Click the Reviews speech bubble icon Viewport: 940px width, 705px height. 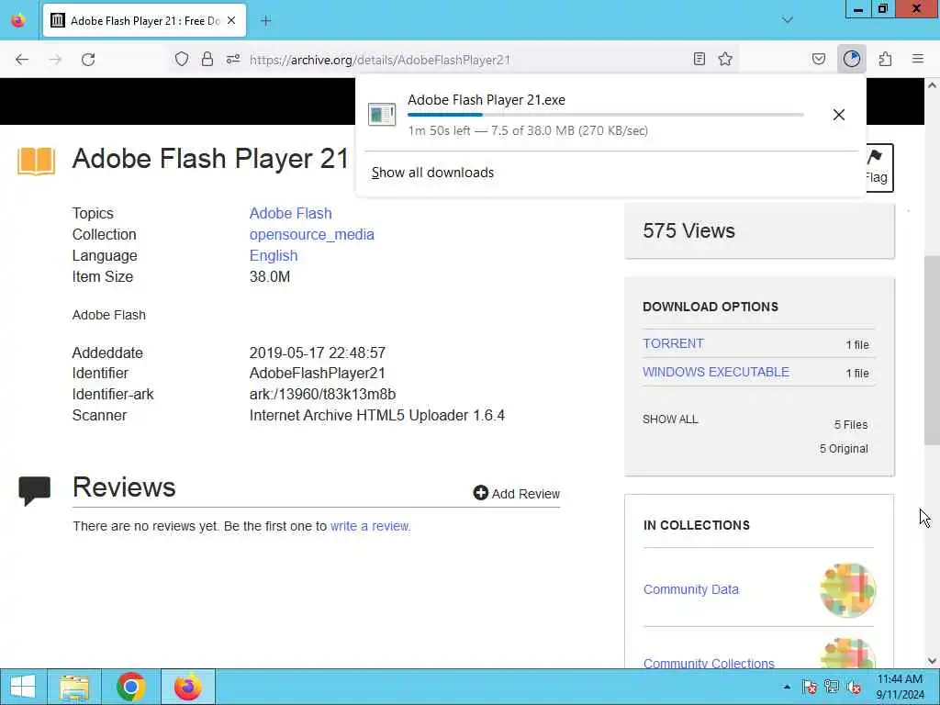[x=34, y=490]
